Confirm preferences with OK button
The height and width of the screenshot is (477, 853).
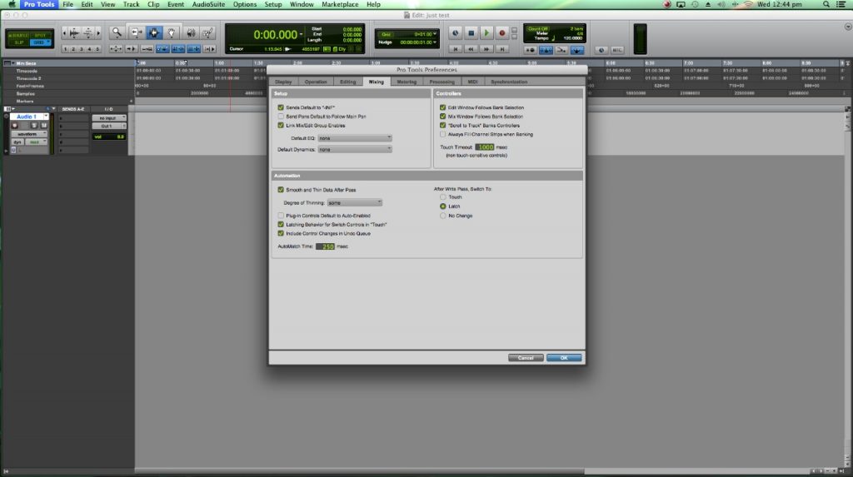[x=564, y=358]
